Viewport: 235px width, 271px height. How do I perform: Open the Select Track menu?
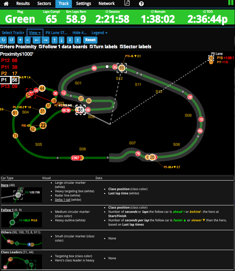pos(13,33)
